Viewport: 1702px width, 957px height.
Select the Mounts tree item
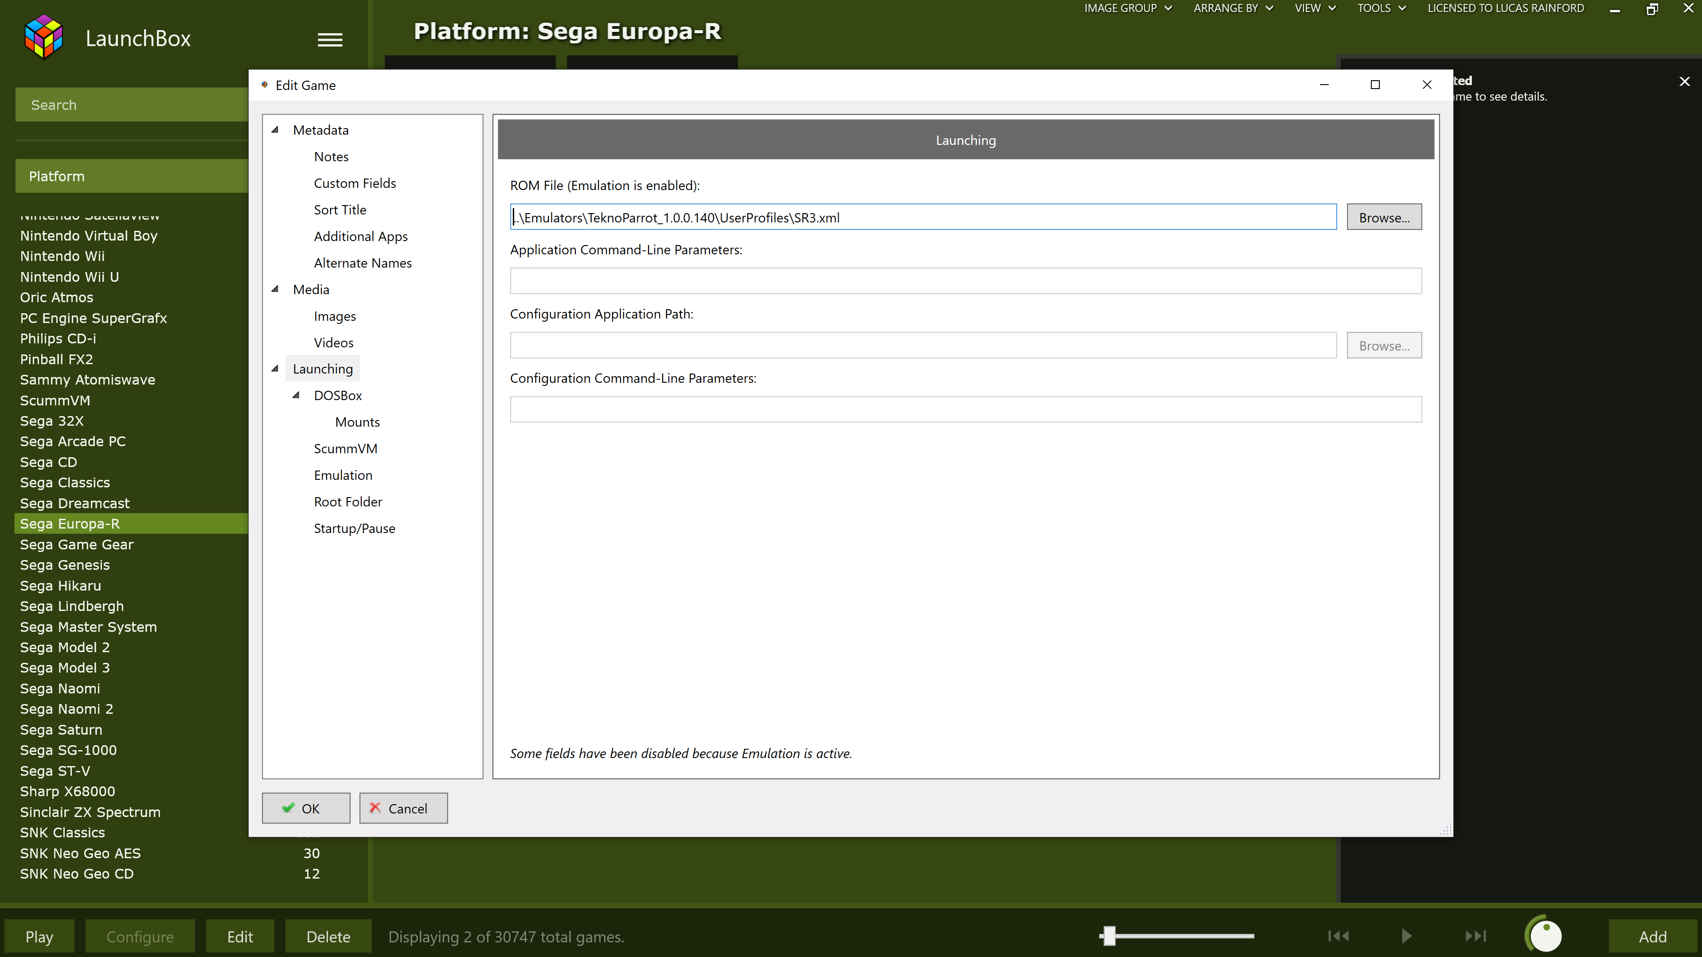click(357, 422)
